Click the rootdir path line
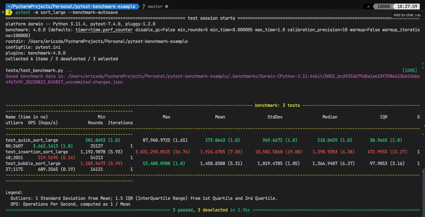Viewport: 425px width, 217px height. click(96, 42)
